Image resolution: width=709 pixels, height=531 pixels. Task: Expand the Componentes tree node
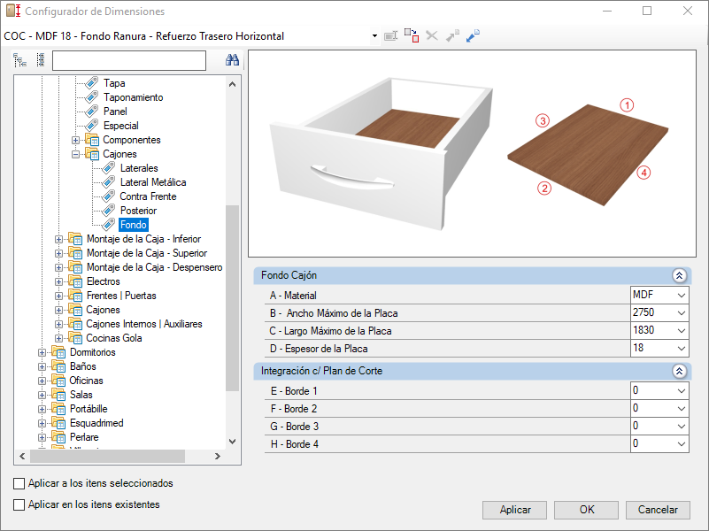coord(75,140)
